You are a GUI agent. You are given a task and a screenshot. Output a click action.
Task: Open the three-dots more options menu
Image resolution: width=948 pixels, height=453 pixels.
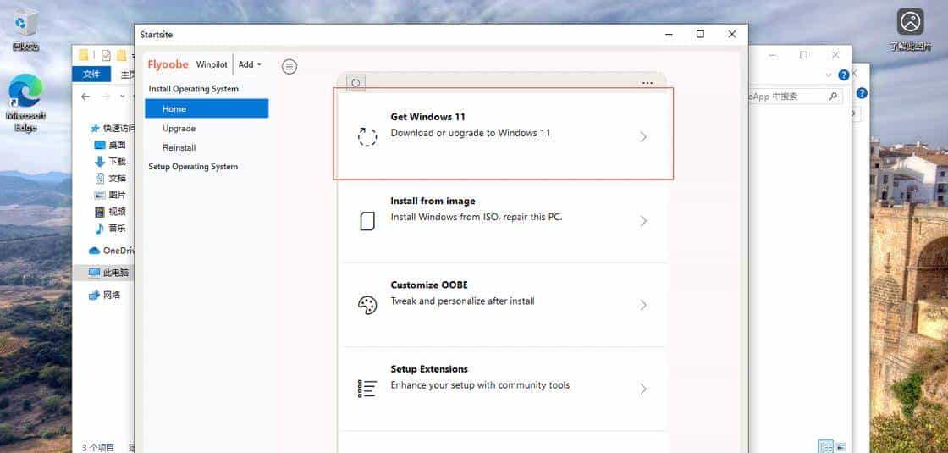pyautogui.click(x=648, y=83)
